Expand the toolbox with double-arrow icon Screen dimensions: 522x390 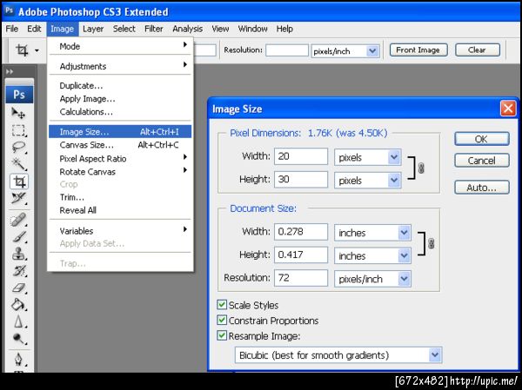10,71
